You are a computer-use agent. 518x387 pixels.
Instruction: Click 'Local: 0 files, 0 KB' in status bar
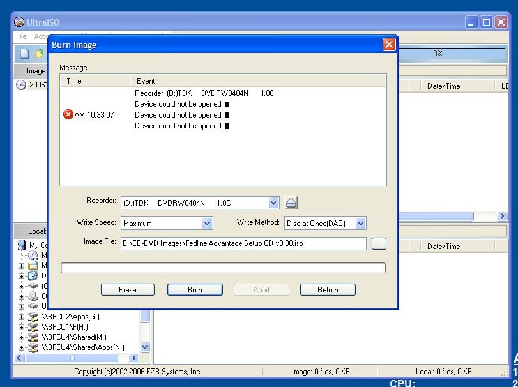(x=443, y=372)
